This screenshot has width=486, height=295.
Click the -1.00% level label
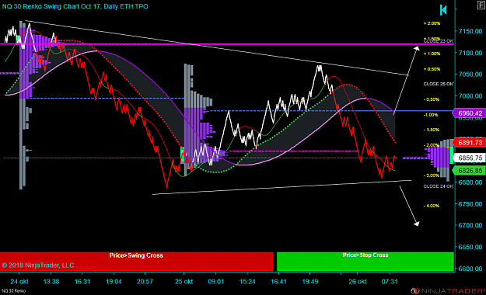[431, 115]
